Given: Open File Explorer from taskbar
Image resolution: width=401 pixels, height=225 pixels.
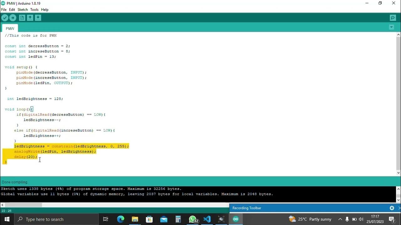Looking at the screenshot, I should tap(135, 219).
